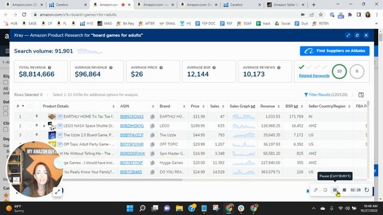The width and height of the screenshot is (383, 215).
Task: Open ASIN link B087CBJ465
Action: coord(131,172)
